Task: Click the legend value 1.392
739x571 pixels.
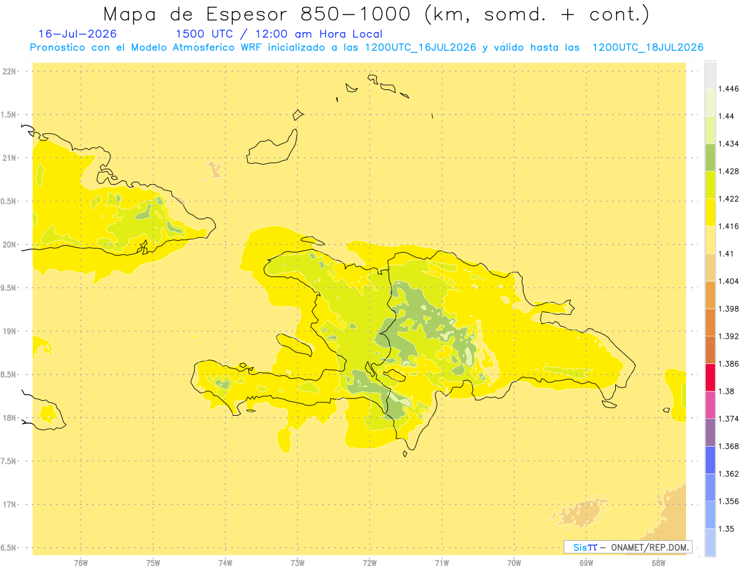Action: [729, 336]
